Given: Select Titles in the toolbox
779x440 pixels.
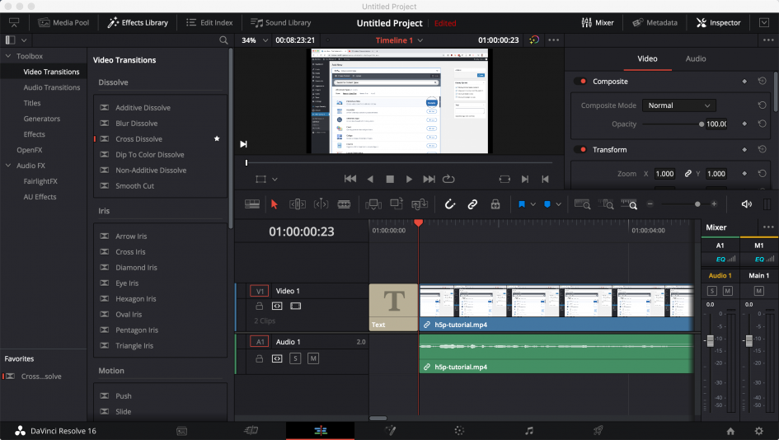Looking at the screenshot, I should pyautogui.click(x=32, y=103).
